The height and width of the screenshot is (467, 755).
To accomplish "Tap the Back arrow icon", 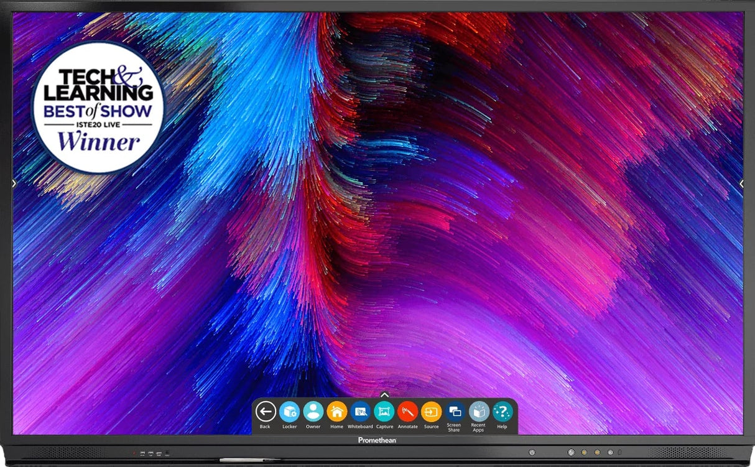I will [266, 411].
